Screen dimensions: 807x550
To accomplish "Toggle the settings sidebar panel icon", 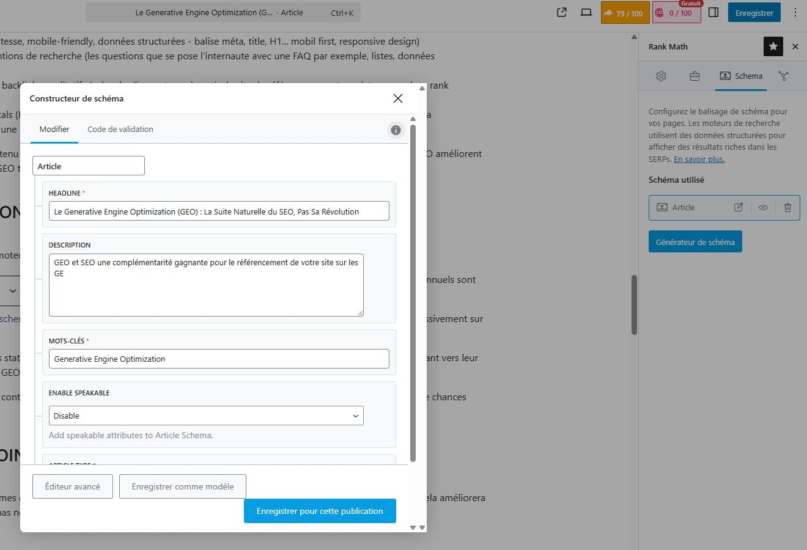I will click(713, 13).
